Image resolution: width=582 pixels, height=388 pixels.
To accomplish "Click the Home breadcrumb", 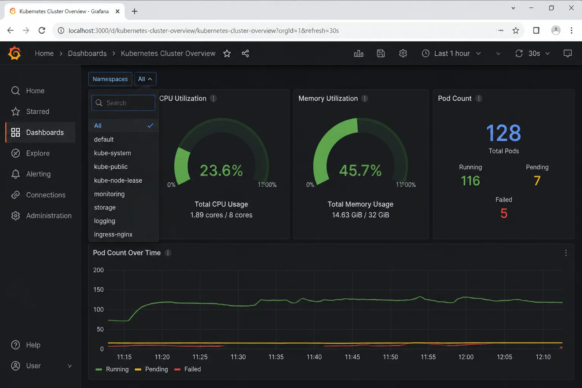I will 44,53.
